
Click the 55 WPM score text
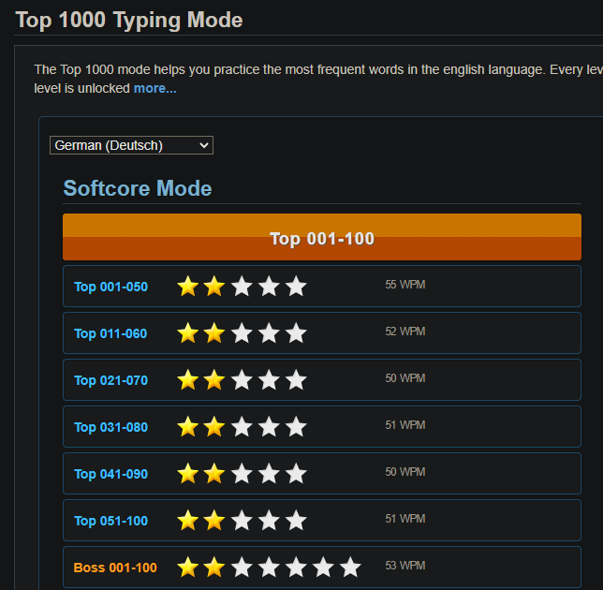tap(404, 285)
